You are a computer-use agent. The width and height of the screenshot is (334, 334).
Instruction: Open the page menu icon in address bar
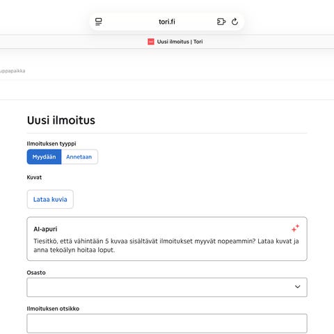[x=99, y=22]
